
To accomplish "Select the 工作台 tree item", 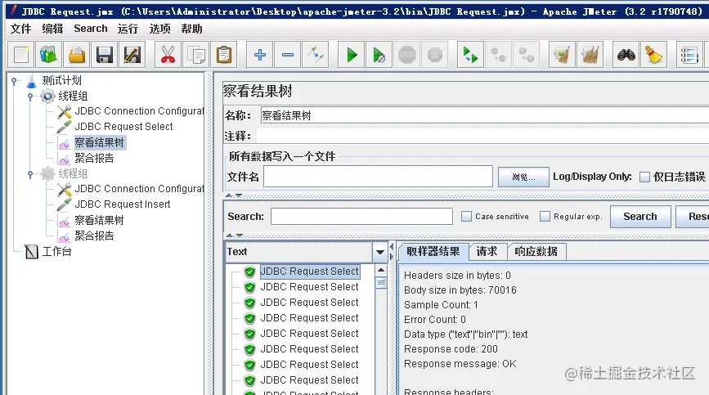I will pyautogui.click(x=56, y=251).
